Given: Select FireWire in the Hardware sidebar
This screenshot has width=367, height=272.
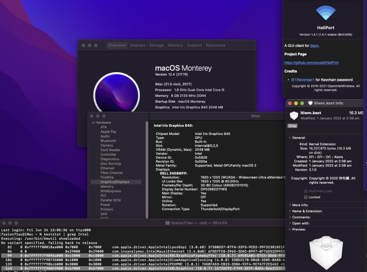Looking at the screenshot, I should (107, 177).
